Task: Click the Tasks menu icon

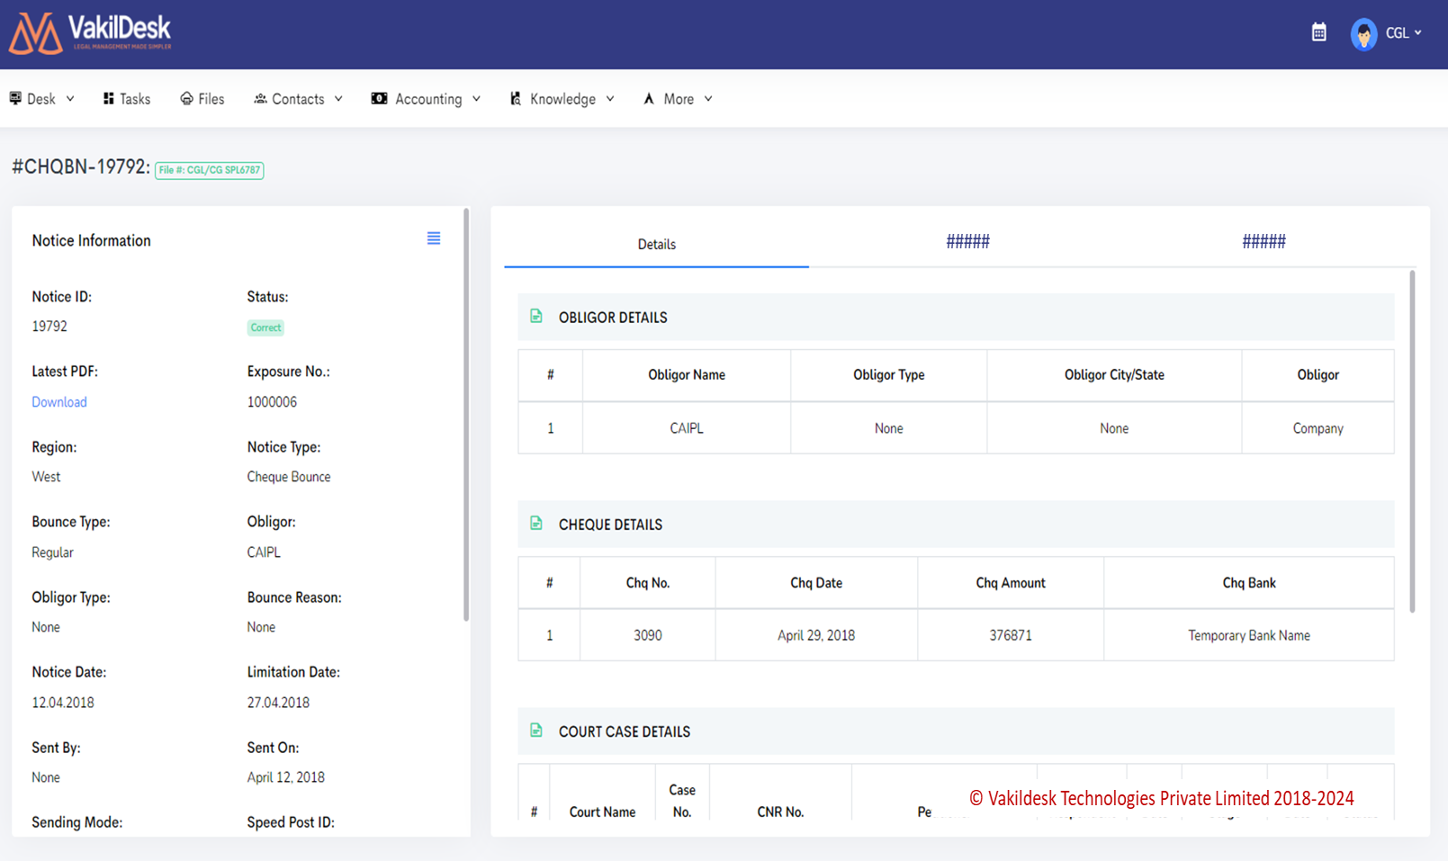Action: coord(108,98)
